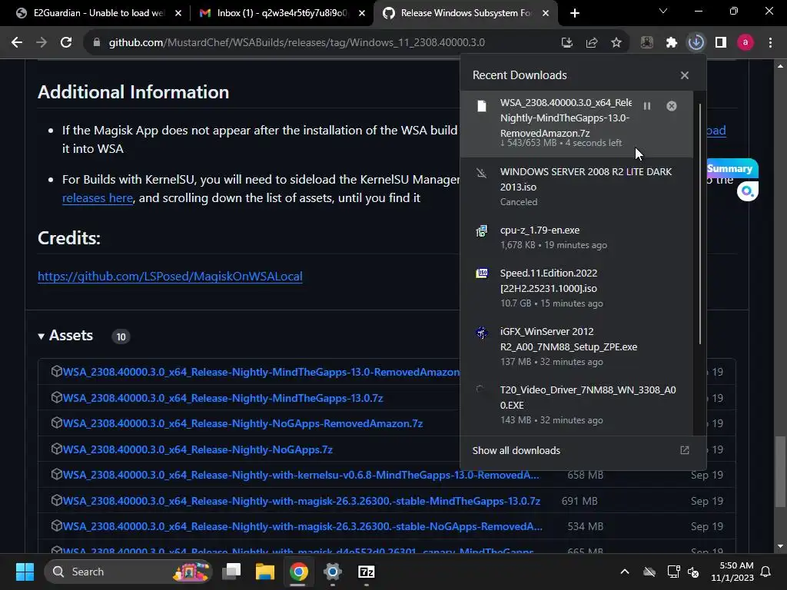Download the Release-Nightly-NoGApps.7z asset

point(198,449)
